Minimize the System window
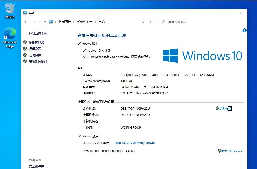The image size is (257, 169). [218, 13]
